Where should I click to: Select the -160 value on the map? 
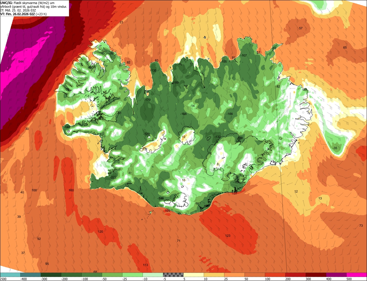(x=240, y=138)
